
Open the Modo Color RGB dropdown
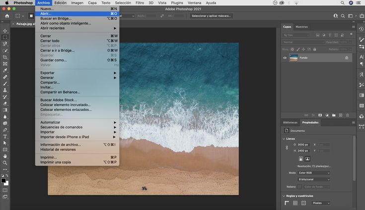[x=313, y=173]
